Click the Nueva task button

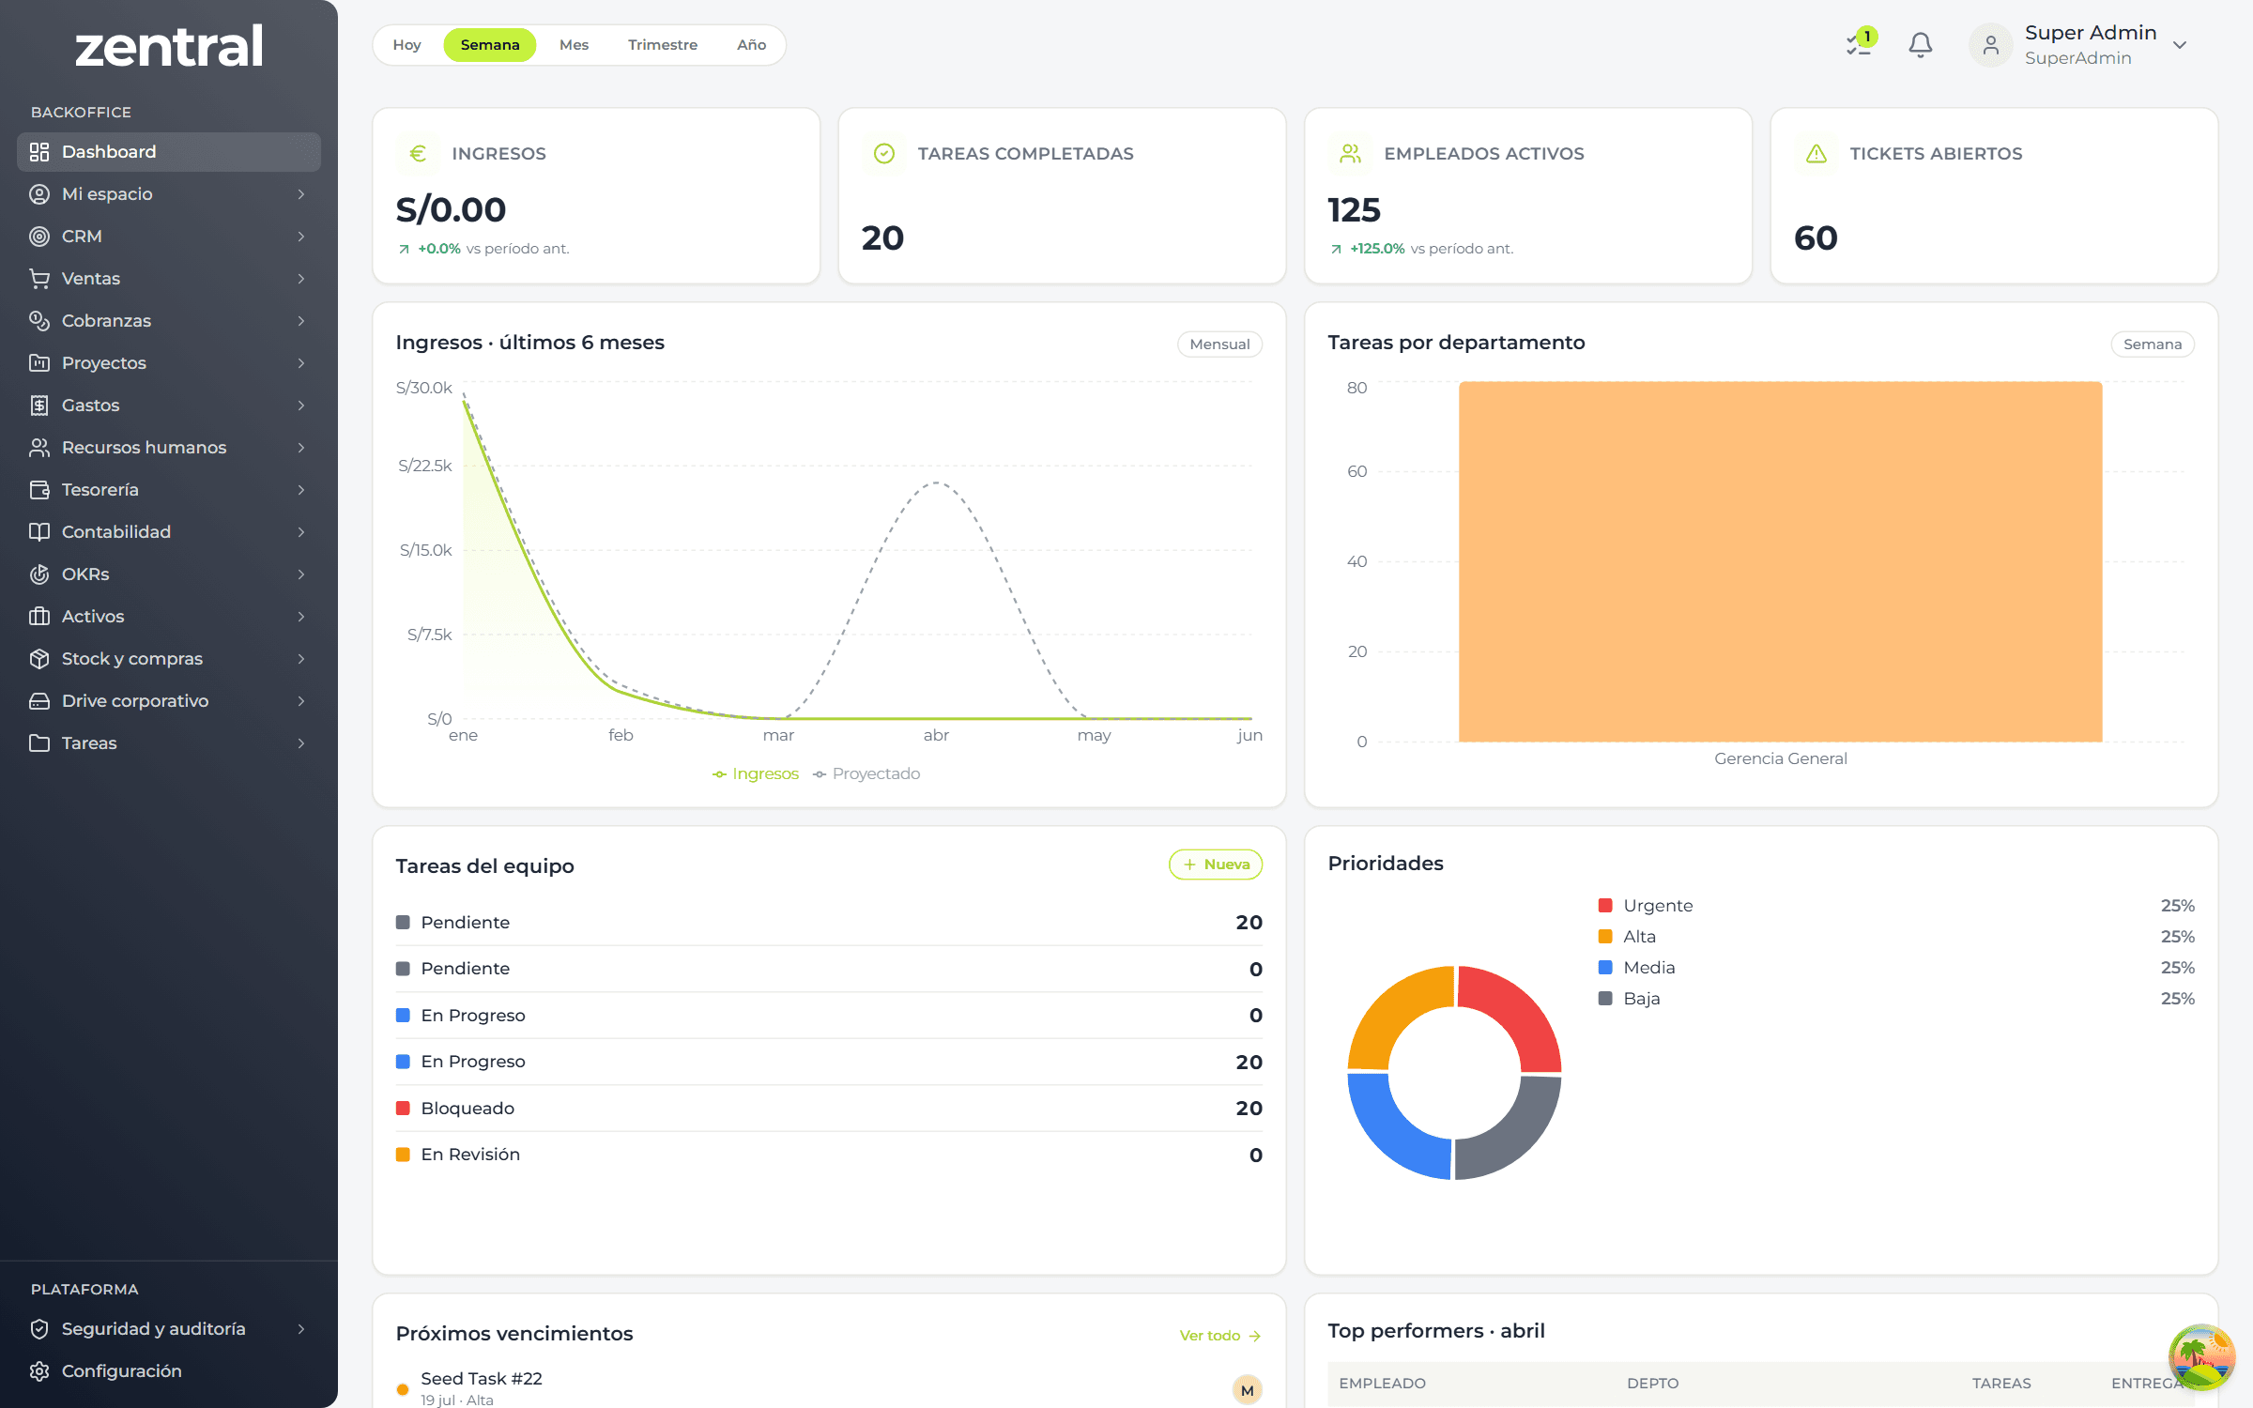(x=1216, y=865)
